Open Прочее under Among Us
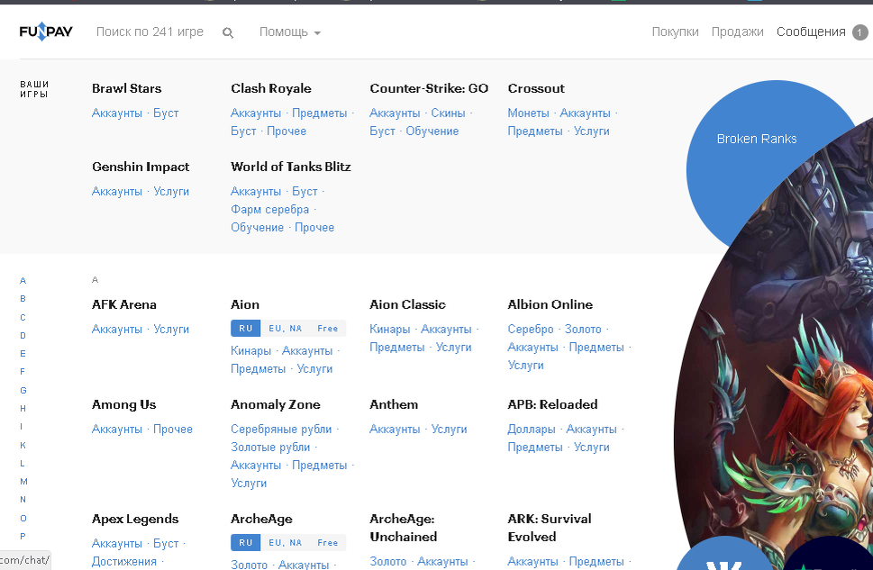Viewport: 873px width, 570px height. pos(173,430)
